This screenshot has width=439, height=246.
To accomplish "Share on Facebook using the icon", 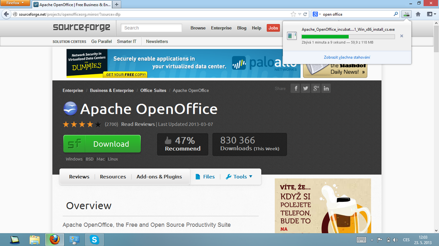I will (x=295, y=88).
